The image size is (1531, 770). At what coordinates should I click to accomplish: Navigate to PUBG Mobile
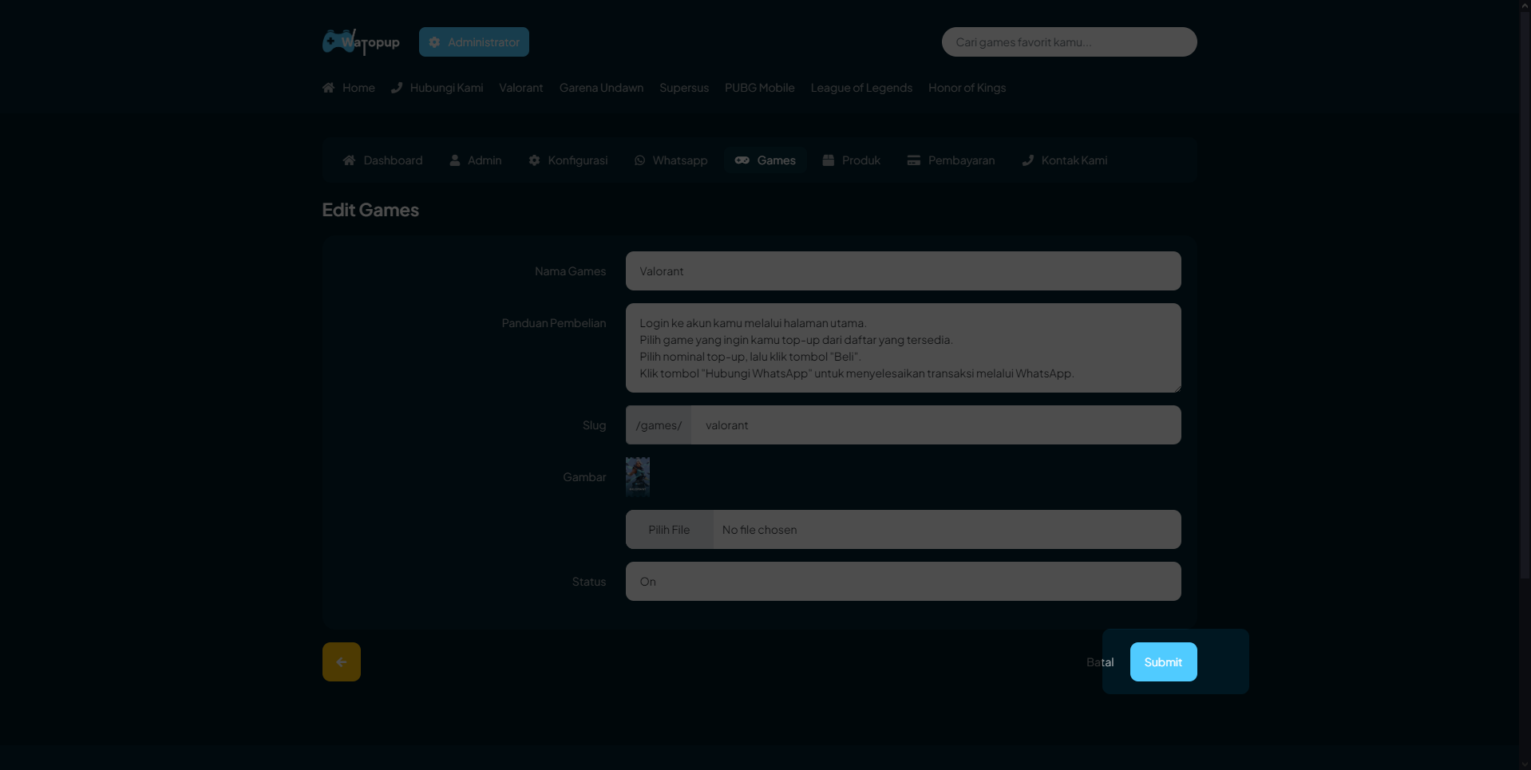point(760,88)
